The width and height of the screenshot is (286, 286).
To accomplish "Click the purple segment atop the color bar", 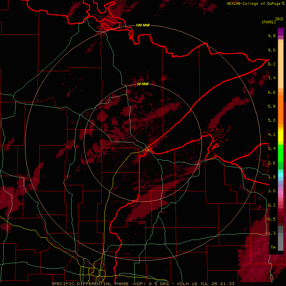I will pyautogui.click(x=281, y=32).
